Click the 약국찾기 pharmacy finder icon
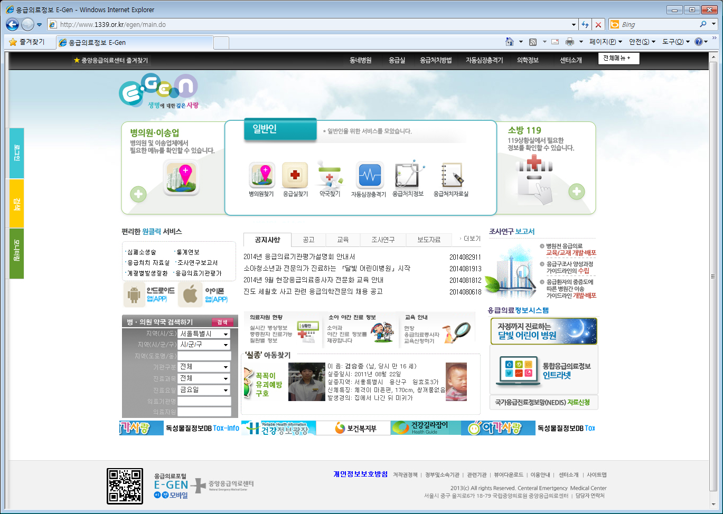Viewport: 723px width, 514px height. (330, 175)
